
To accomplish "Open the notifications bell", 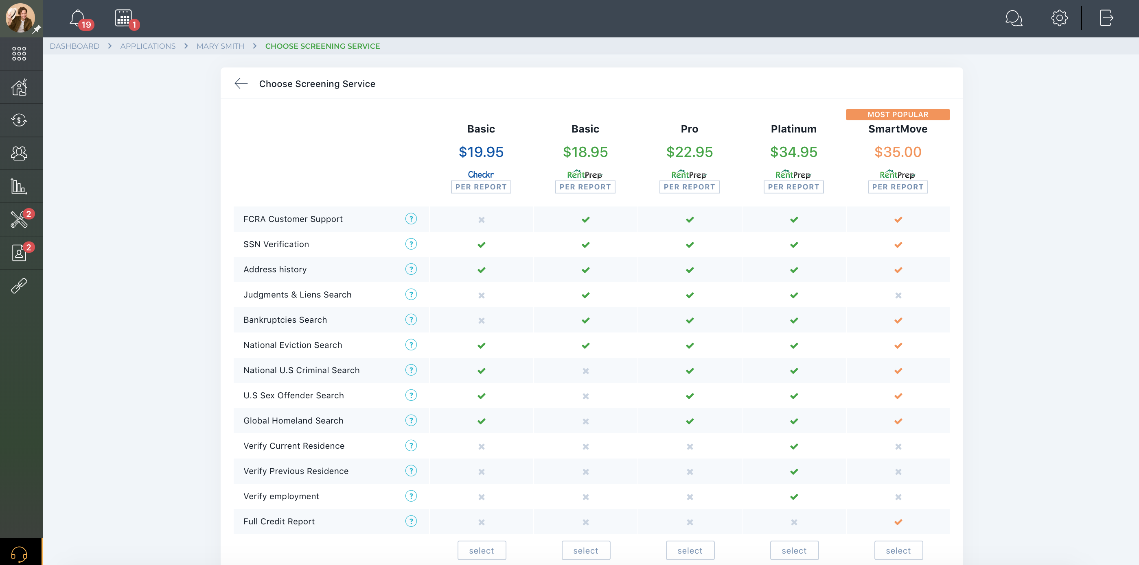I will [78, 18].
